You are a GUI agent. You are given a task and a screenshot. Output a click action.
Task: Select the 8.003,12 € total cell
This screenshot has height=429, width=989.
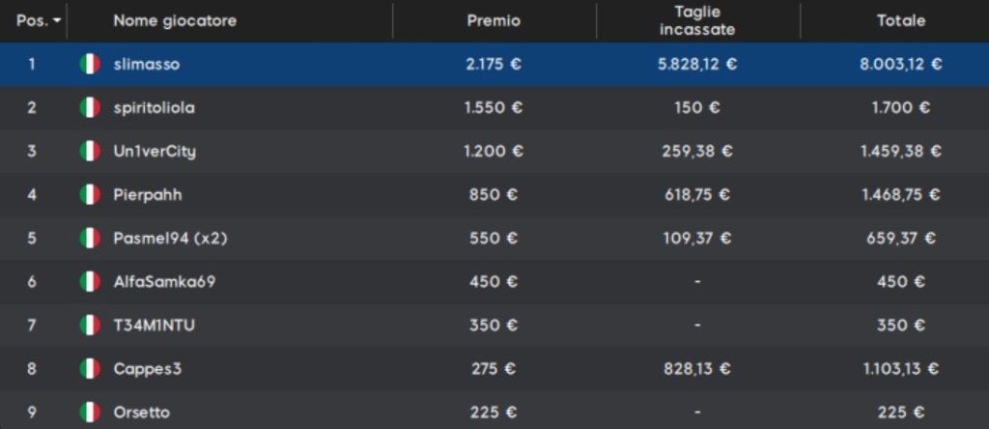pyautogui.click(x=901, y=65)
